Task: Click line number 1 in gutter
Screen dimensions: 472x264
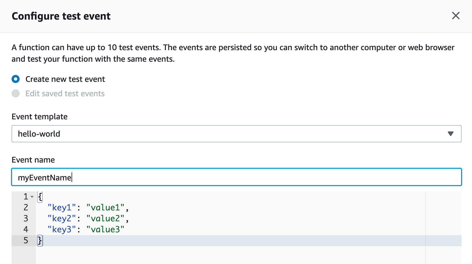Action: pos(26,197)
